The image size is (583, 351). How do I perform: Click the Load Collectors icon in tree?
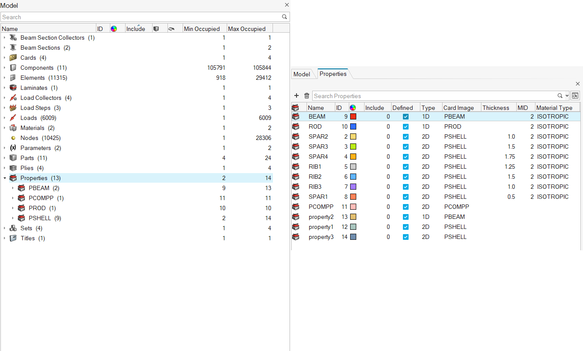pos(13,98)
